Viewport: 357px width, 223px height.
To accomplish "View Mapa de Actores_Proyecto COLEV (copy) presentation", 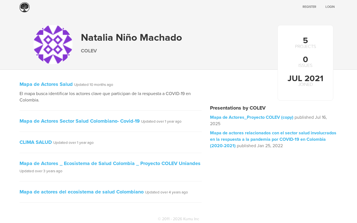I will coord(252,117).
